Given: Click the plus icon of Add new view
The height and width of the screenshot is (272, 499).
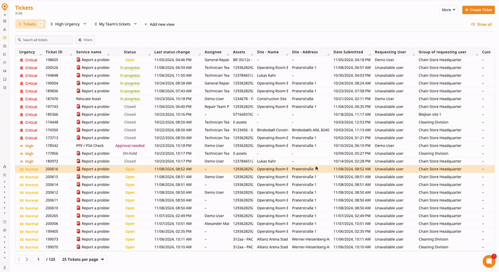Looking at the screenshot, I should pyautogui.click(x=146, y=24).
